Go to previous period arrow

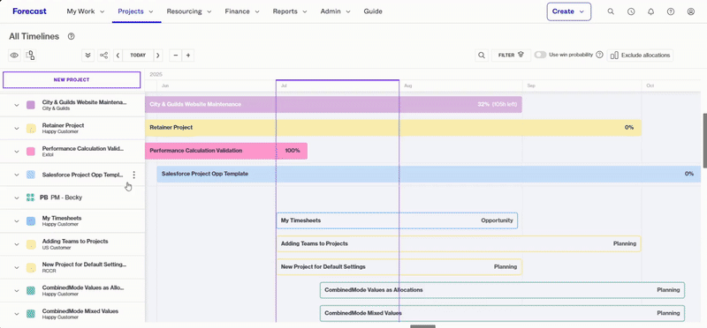[118, 56]
